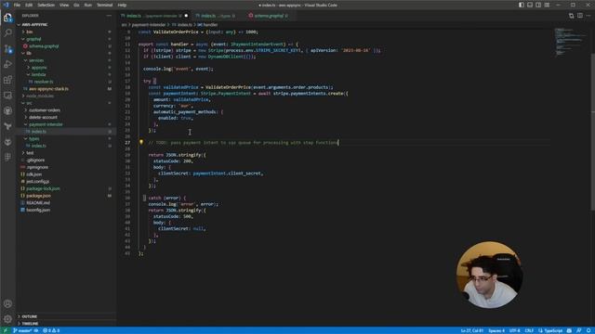The image size is (595, 334).
Task: Expand the TIMELINE section
Action: [x=30, y=324]
